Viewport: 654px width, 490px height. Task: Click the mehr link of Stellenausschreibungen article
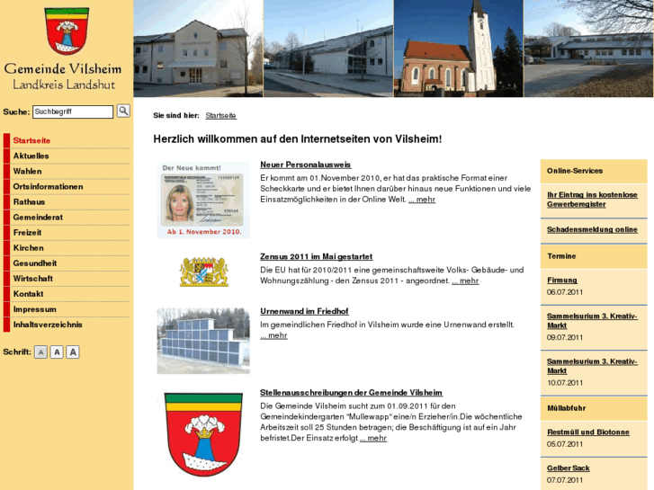click(x=373, y=438)
